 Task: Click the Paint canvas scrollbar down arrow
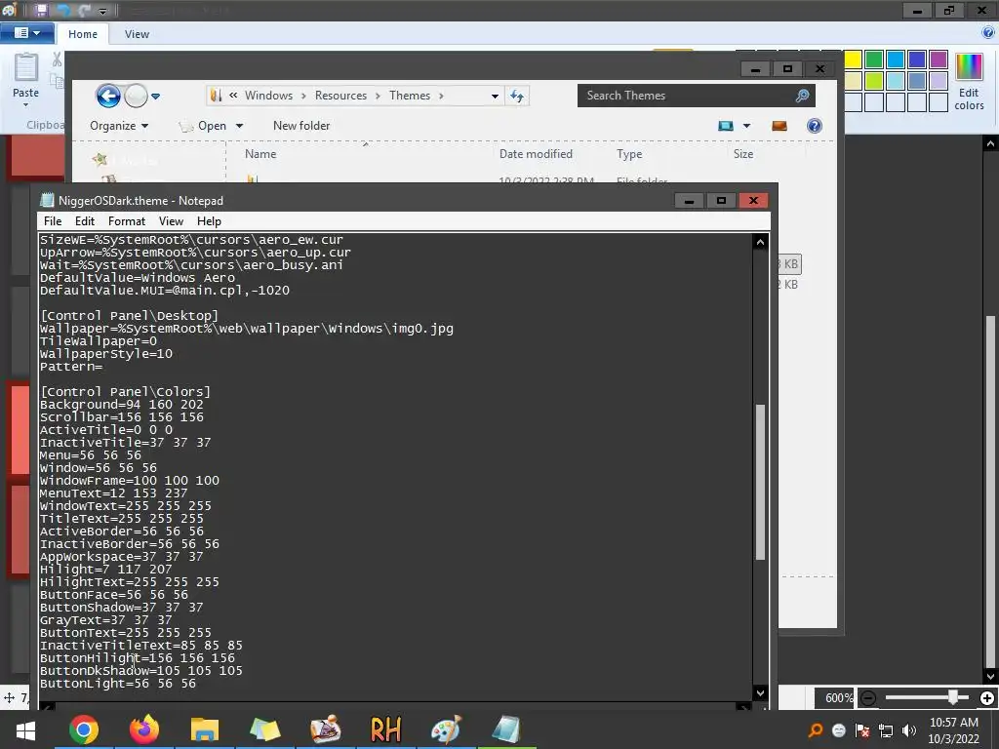click(990, 677)
